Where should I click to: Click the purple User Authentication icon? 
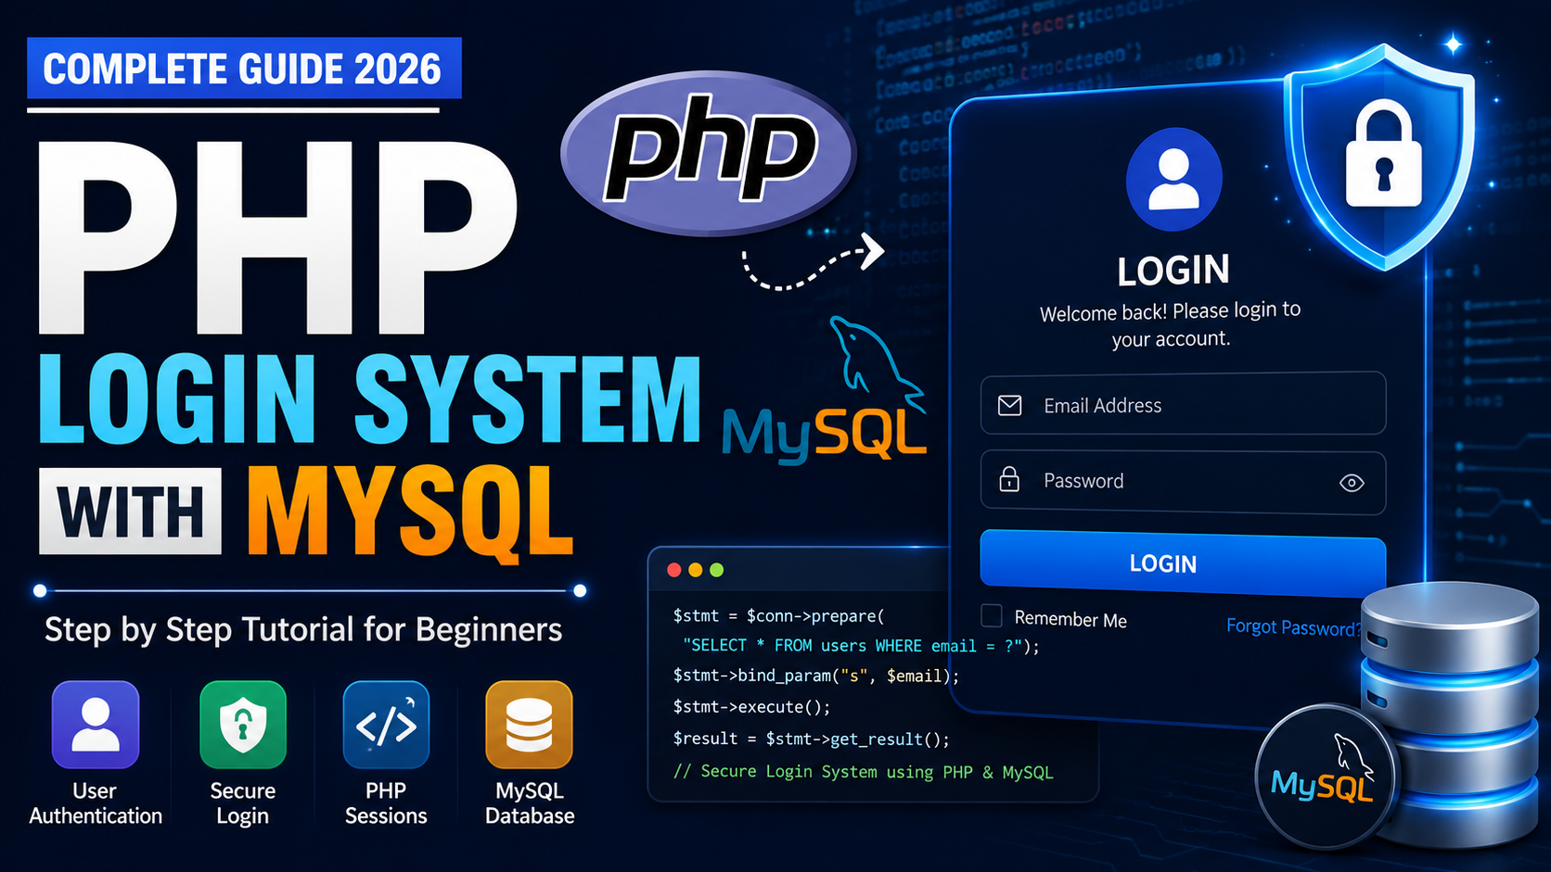(96, 725)
